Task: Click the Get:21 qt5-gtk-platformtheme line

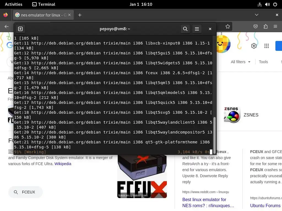Action: (112, 145)
